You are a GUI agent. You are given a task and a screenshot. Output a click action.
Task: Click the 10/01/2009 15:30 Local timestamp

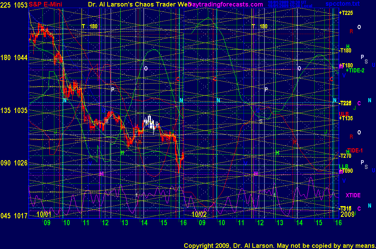coord(290,6)
